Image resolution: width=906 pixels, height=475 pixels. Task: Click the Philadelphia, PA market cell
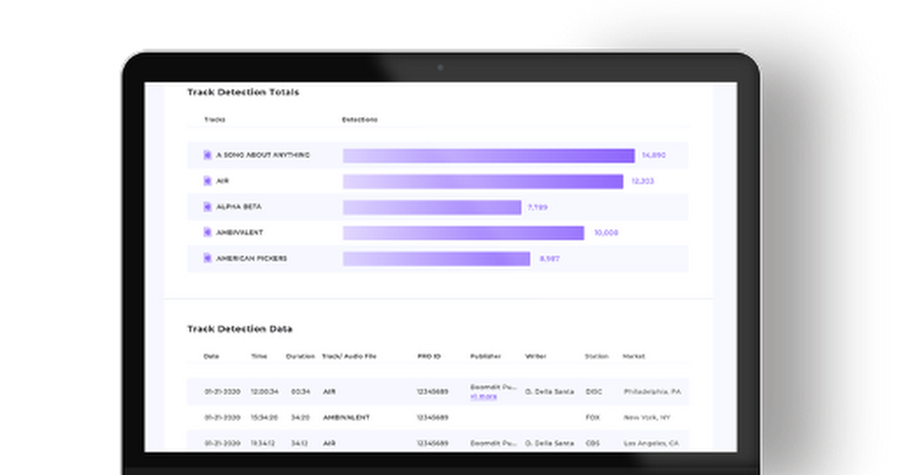652,392
